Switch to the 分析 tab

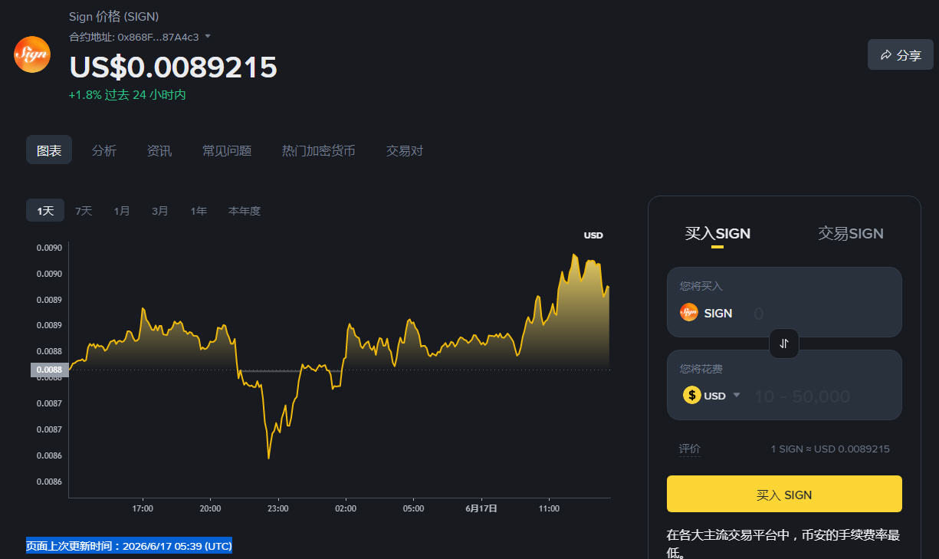click(x=104, y=150)
